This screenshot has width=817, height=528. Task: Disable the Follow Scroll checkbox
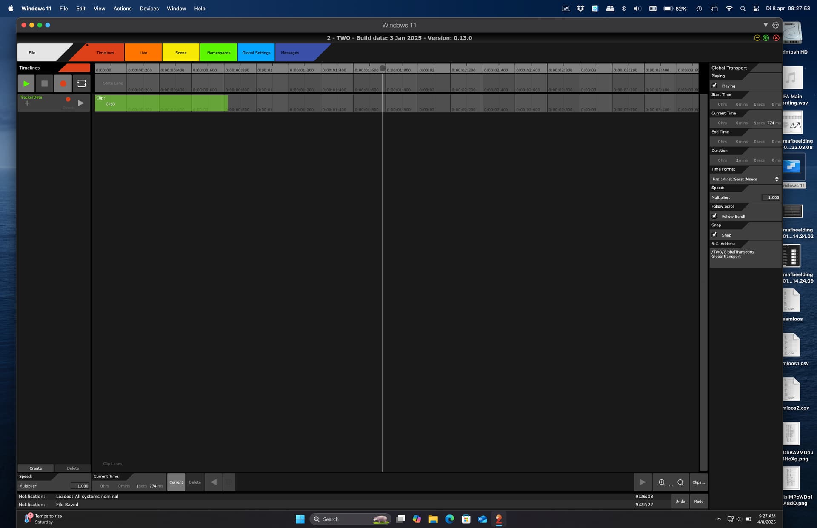coord(714,216)
